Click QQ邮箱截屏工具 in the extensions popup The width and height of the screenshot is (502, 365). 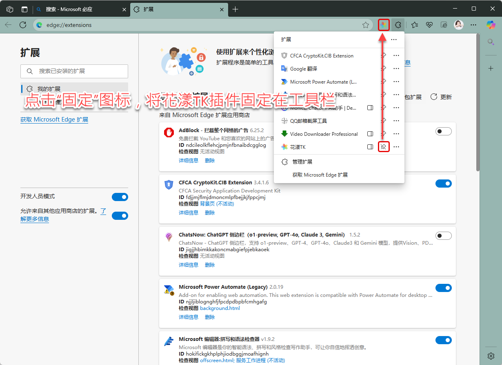309,121
